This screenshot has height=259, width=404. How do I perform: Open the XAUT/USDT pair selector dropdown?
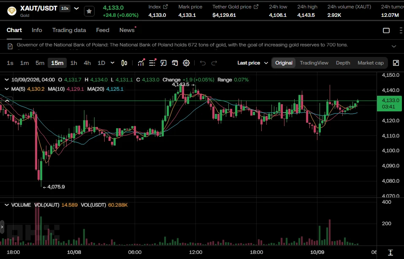coord(76,8)
